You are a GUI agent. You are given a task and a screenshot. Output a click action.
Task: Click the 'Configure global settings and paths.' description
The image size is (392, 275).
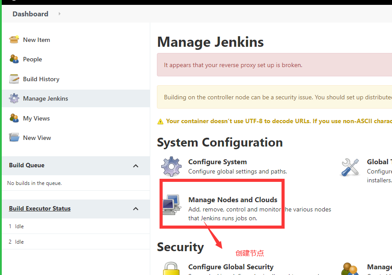click(237, 171)
